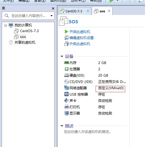Open the Processors (处理器) device entry
Screen dimensions: 145x147
[x=75, y=69]
